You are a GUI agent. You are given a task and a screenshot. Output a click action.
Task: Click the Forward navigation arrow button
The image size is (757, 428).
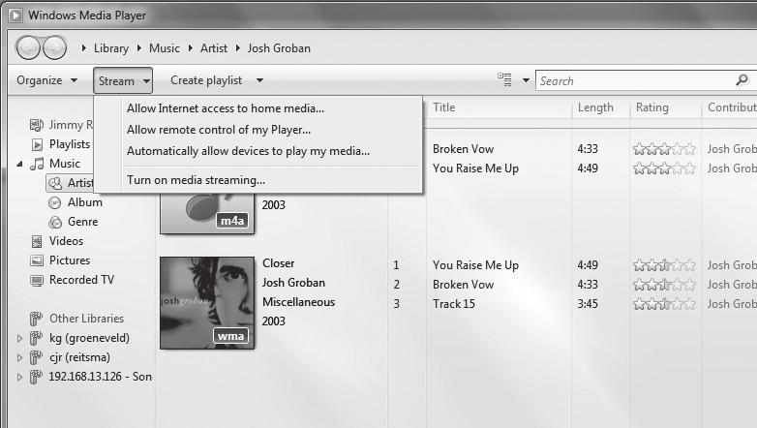pyautogui.click(x=54, y=47)
